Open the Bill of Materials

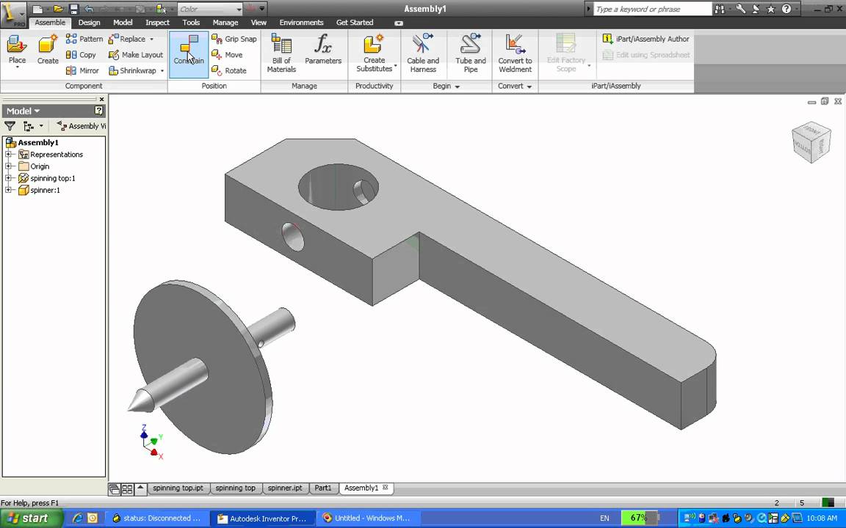coord(281,54)
